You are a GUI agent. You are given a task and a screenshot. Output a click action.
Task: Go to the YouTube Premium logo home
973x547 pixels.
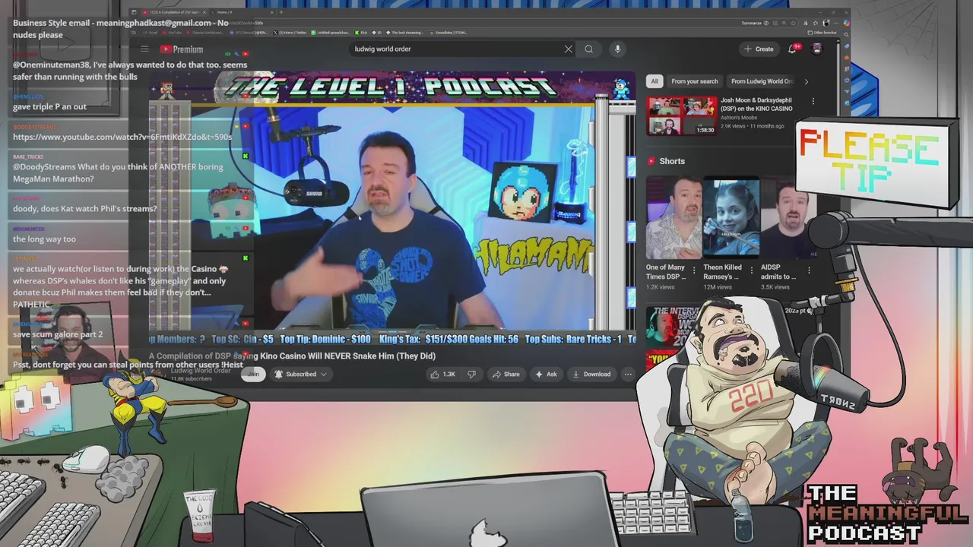tap(182, 49)
